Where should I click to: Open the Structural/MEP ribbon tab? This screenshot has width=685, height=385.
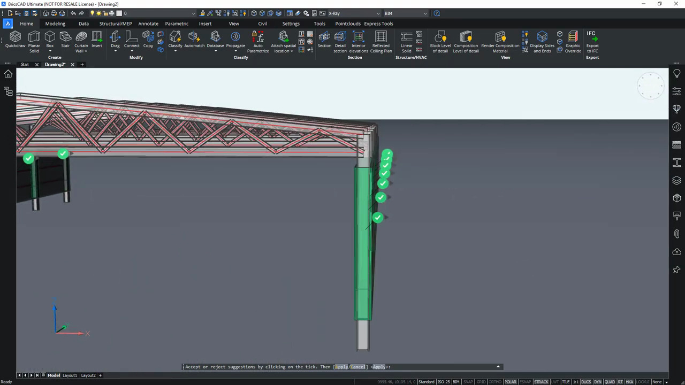coord(116,24)
